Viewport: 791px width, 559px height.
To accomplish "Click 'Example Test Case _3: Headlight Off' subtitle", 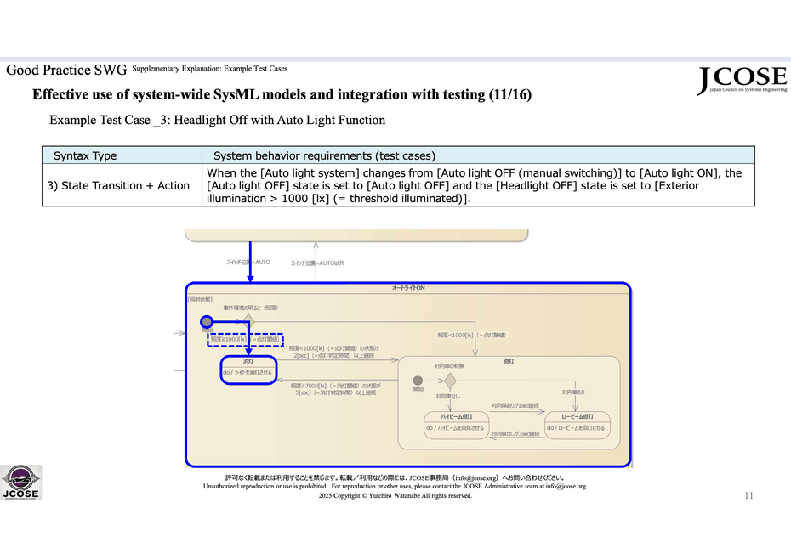I will point(218,120).
